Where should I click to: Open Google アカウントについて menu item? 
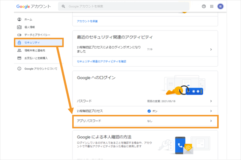pyautogui.click(x=39, y=69)
